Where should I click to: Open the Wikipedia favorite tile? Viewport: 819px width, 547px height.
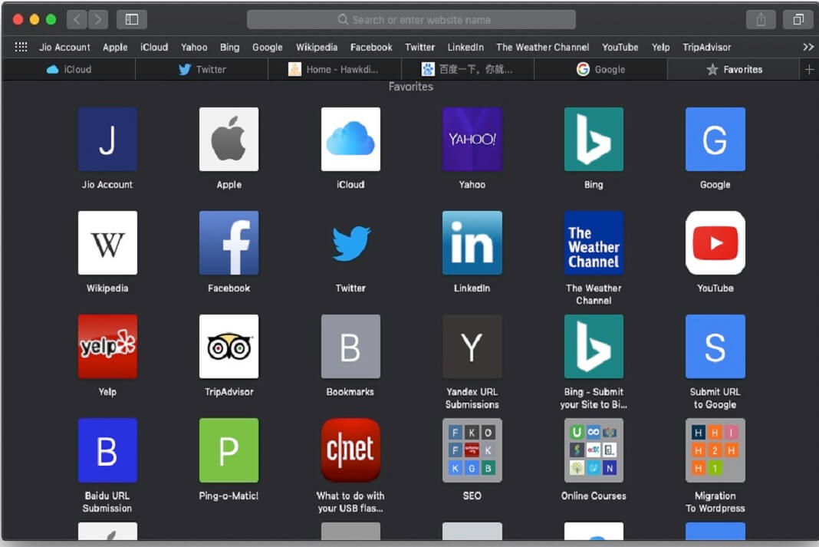tap(107, 243)
